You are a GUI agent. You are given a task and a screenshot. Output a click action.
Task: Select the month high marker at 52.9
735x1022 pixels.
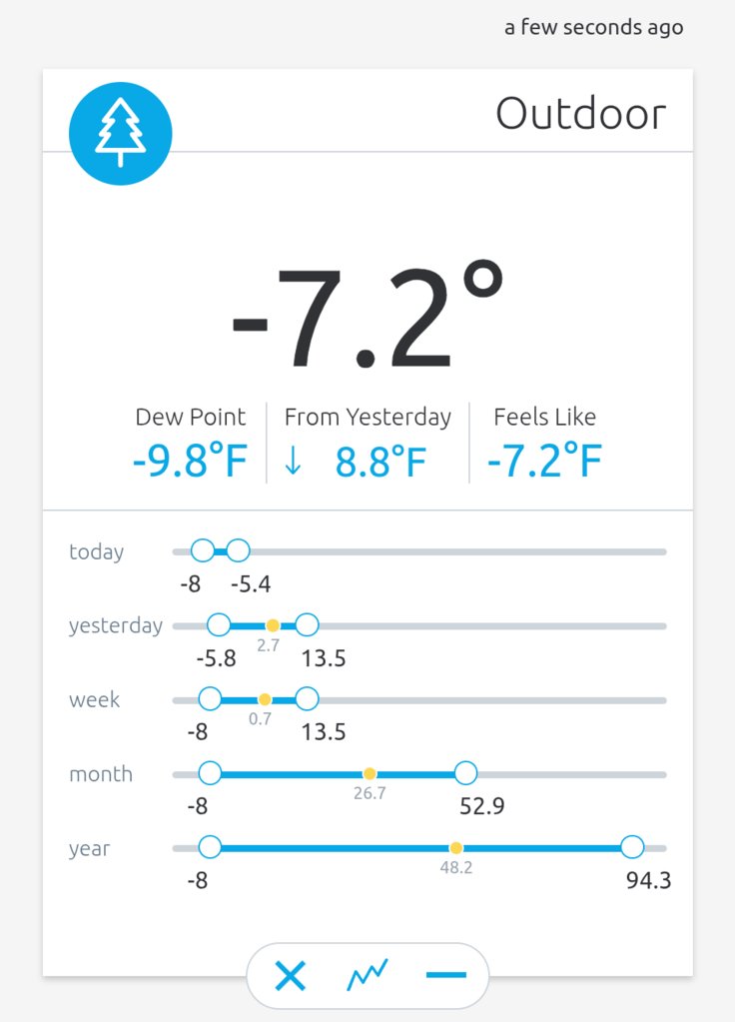(x=466, y=773)
